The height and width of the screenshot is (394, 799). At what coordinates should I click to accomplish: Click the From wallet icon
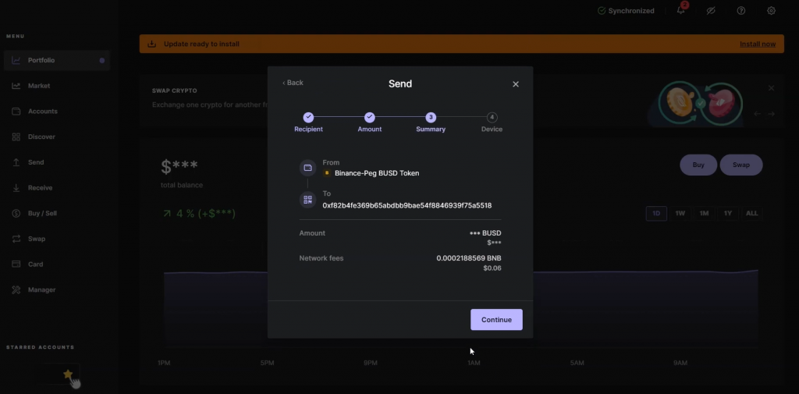click(307, 168)
